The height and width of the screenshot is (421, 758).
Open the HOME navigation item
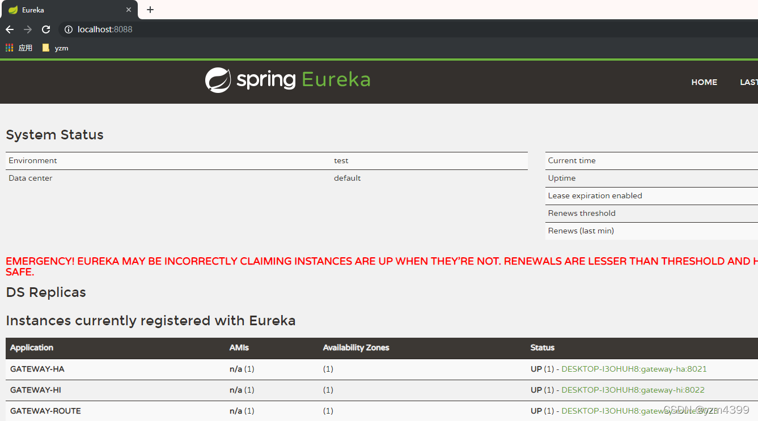(x=704, y=82)
